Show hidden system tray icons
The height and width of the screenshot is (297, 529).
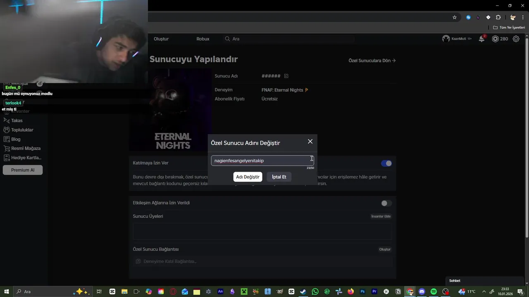click(x=484, y=292)
